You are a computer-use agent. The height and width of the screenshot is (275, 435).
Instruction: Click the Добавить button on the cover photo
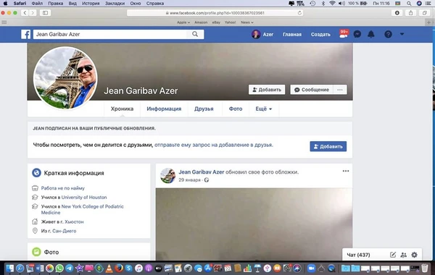267,90
